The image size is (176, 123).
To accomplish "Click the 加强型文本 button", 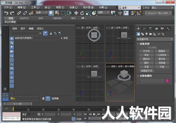I will click(x=146, y=71).
